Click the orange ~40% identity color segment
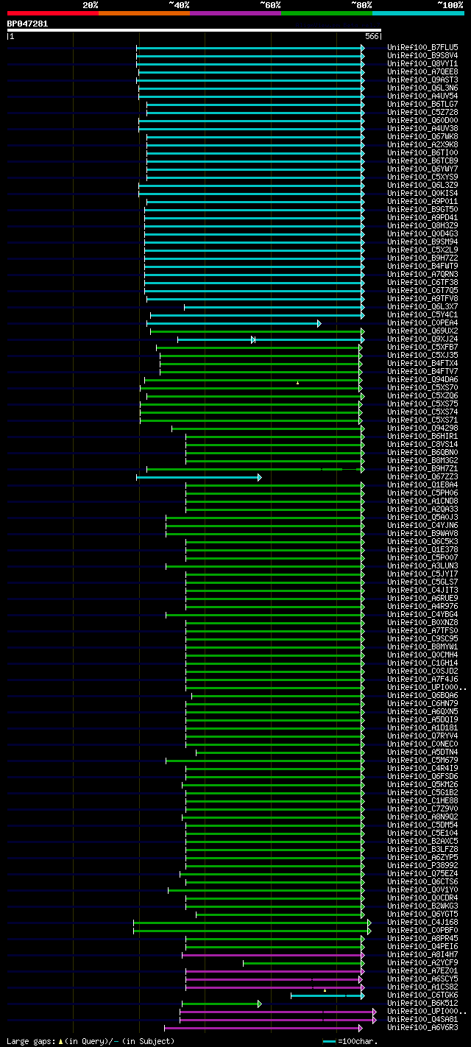 (144, 13)
